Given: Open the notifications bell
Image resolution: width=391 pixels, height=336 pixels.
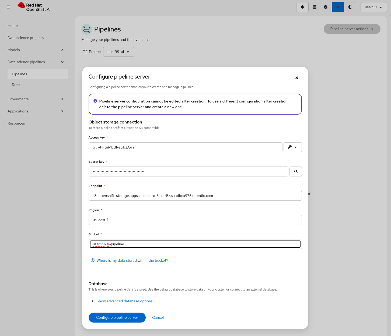Looking at the screenshot, I should pyautogui.click(x=302, y=7).
